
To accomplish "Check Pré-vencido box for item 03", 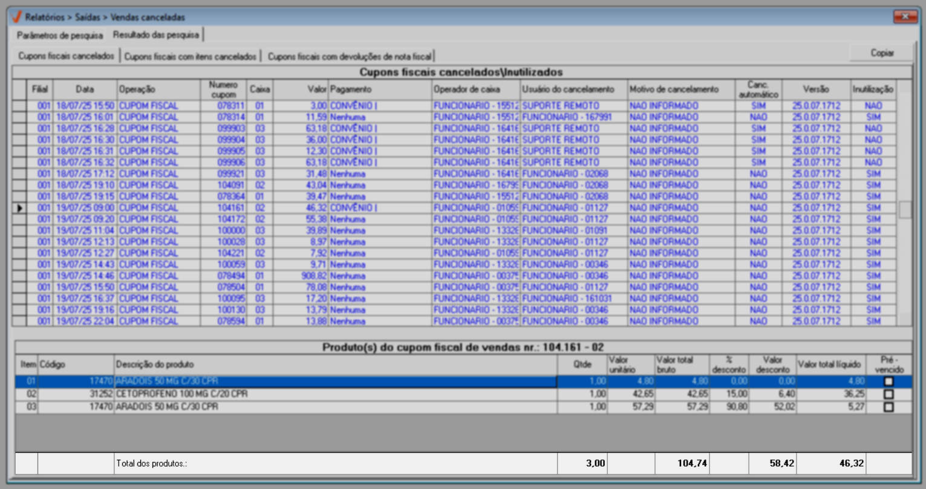I will (x=888, y=407).
